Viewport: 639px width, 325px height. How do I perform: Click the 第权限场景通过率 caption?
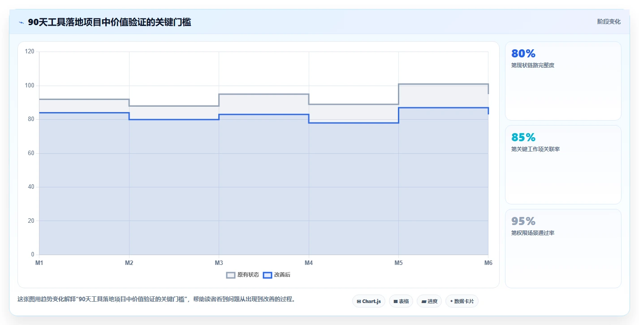pos(533,233)
